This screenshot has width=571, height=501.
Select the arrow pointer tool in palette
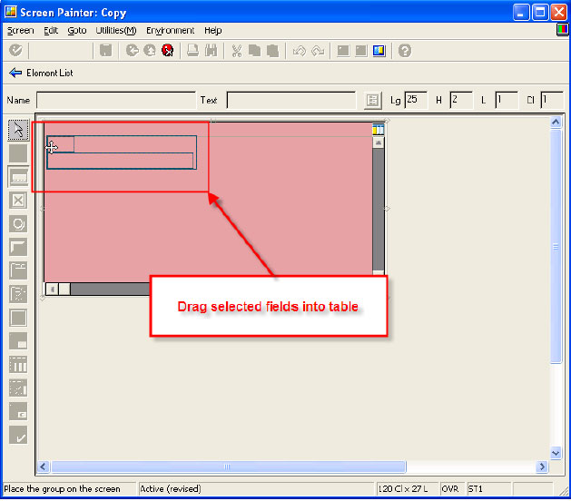(x=17, y=130)
